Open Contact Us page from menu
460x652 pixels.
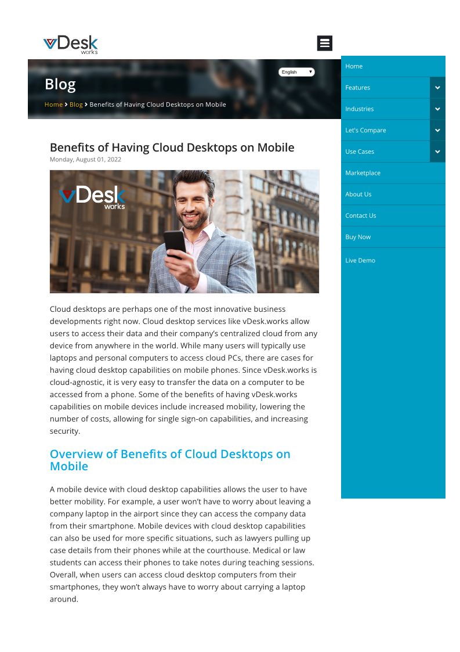[x=360, y=216]
